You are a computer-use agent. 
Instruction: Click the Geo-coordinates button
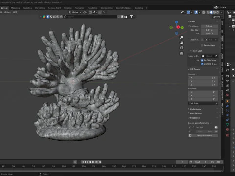pos(203,135)
